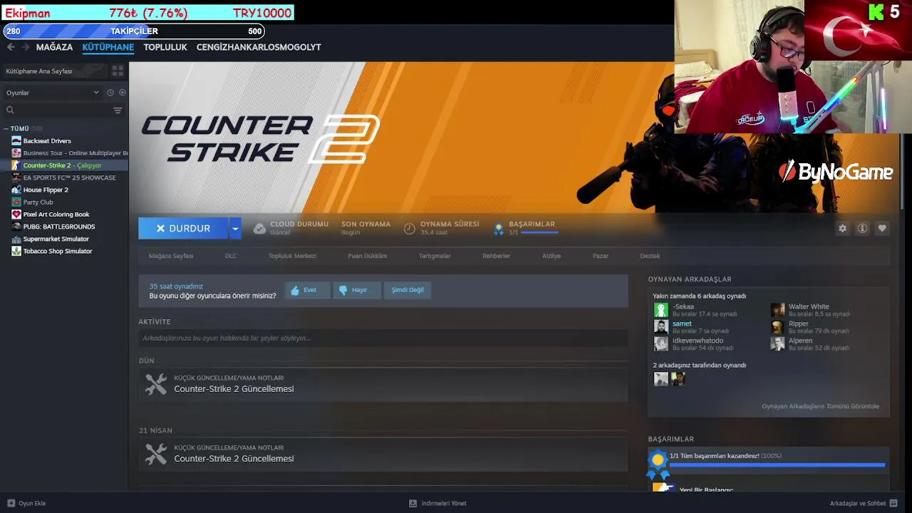Go back with the left arrow icon
The image size is (912, 513).
pos(11,47)
